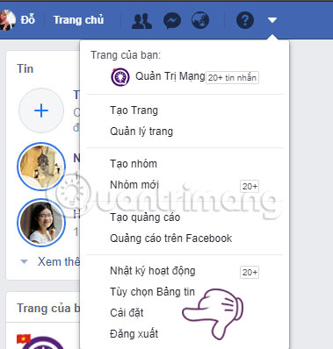Go to Trang chủ home link

[78, 20]
